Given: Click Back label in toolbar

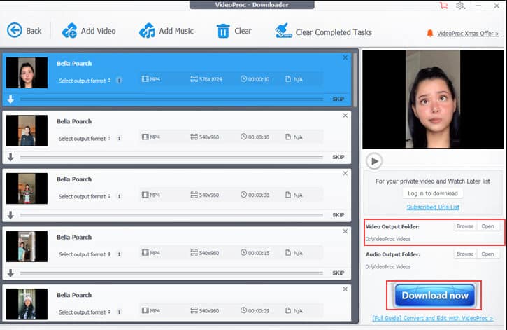Looking at the screenshot, I should (x=34, y=31).
